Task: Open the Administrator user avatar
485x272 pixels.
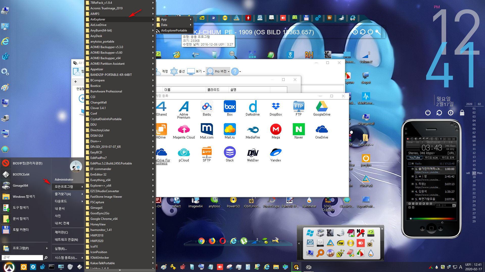Action: [x=76, y=166]
